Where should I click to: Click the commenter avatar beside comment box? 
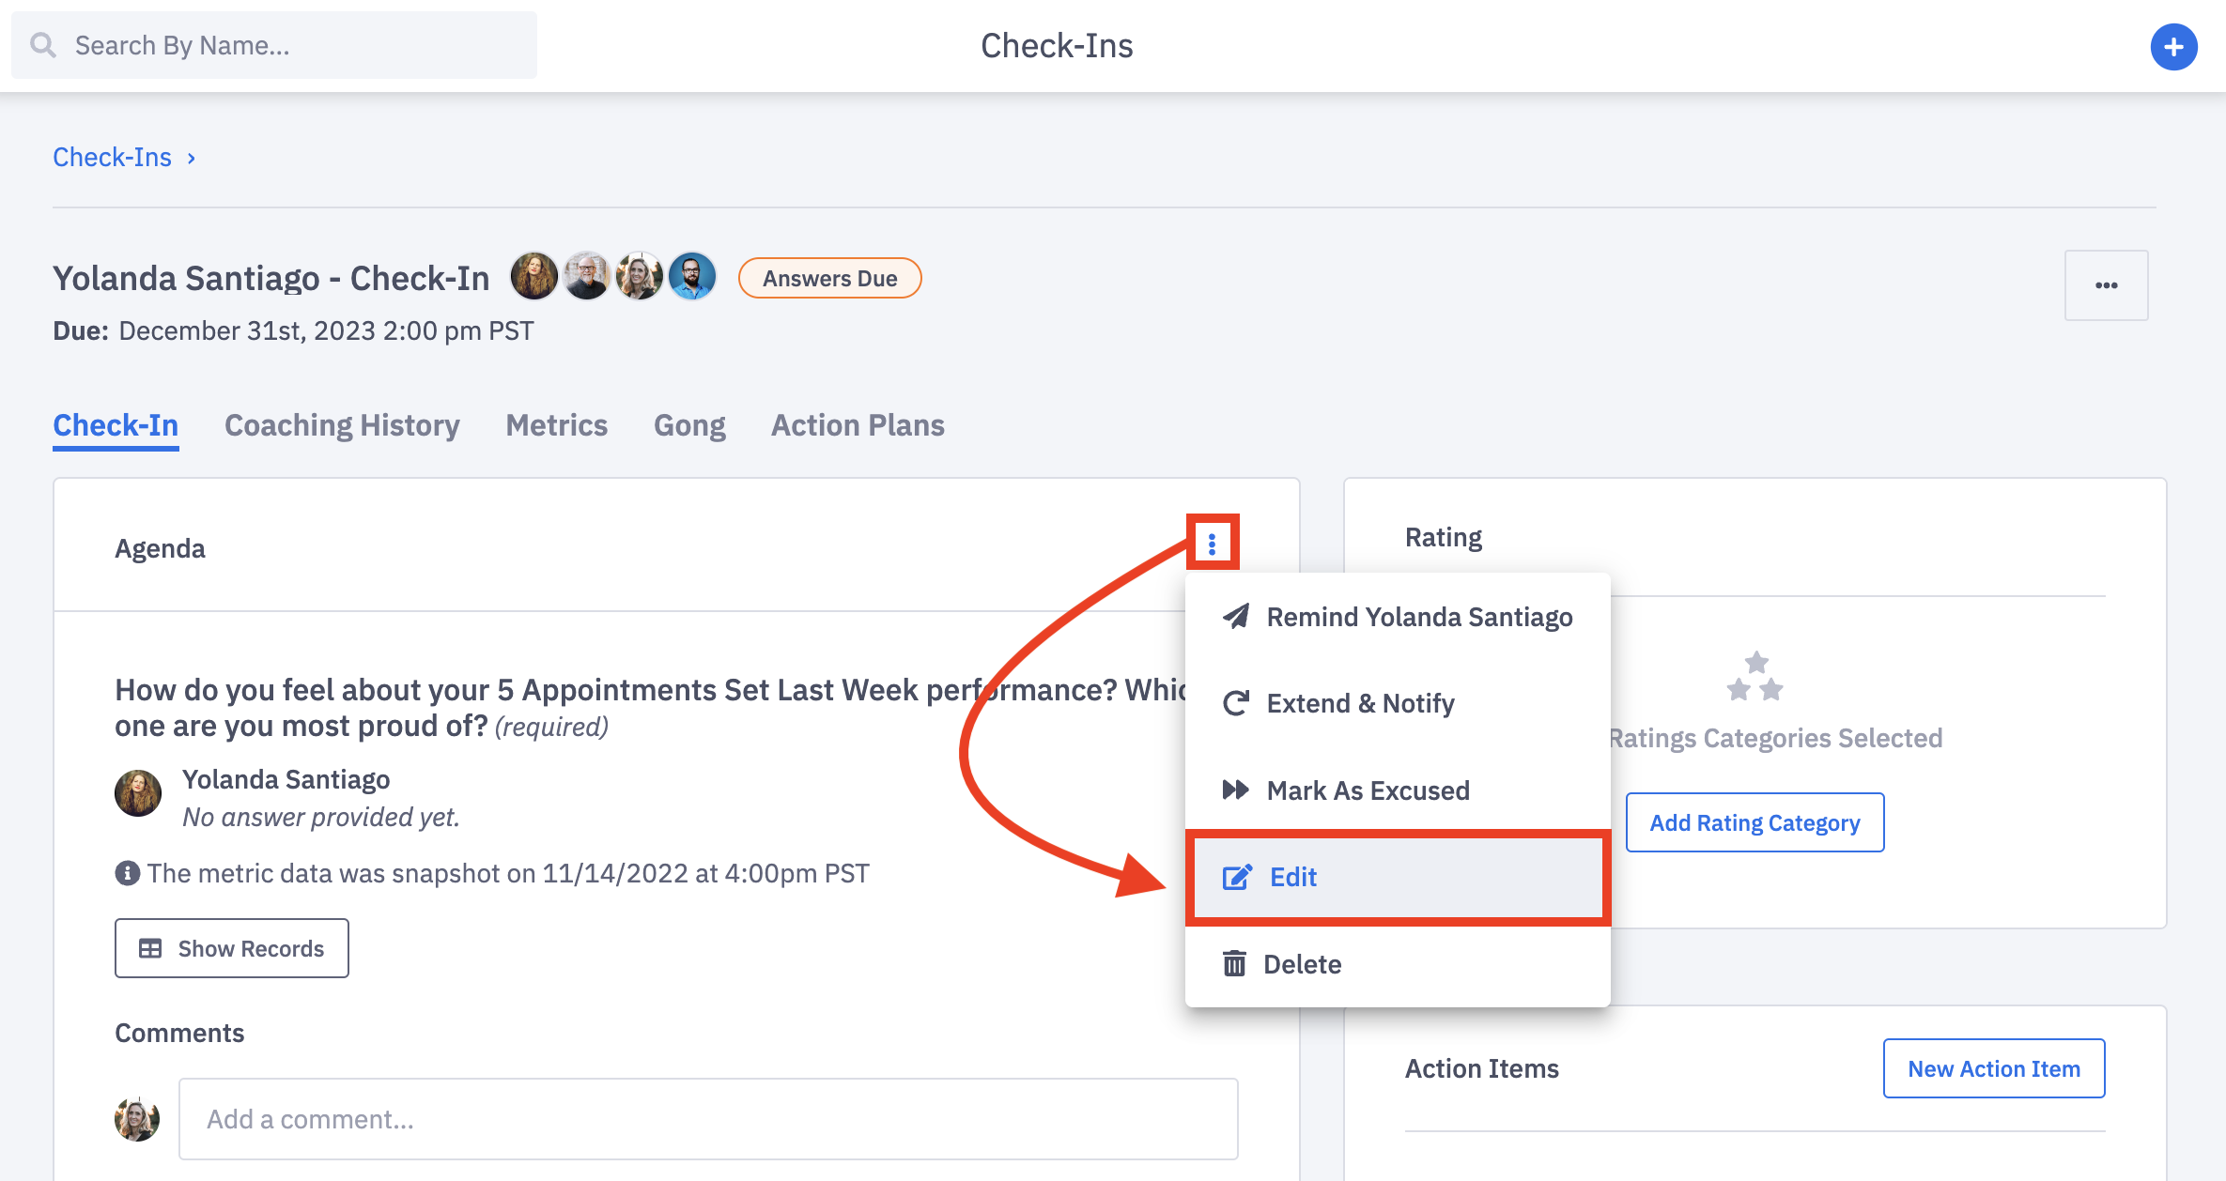(x=137, y=1119)
